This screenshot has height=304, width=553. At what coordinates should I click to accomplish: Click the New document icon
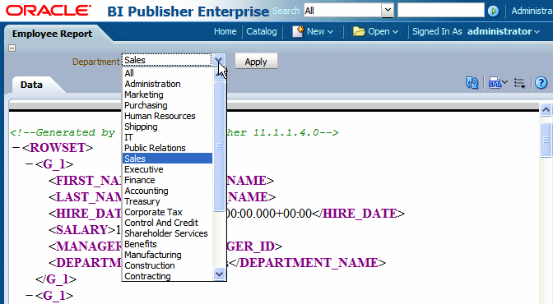point(298,32)
